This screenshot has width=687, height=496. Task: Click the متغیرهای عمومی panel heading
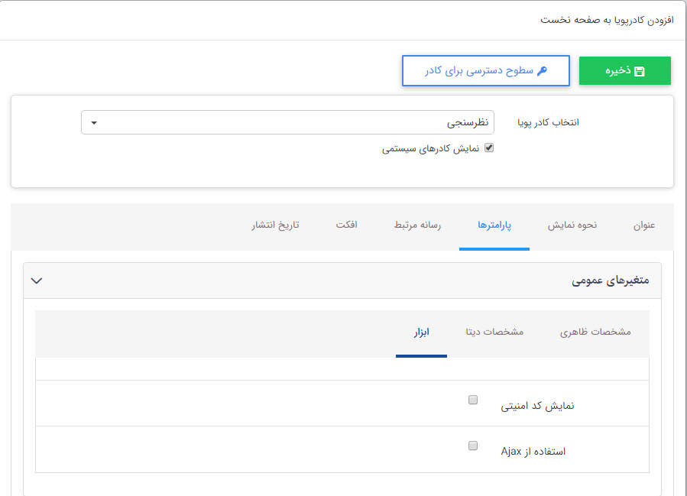pyautogui.click(x=610, y=280)
